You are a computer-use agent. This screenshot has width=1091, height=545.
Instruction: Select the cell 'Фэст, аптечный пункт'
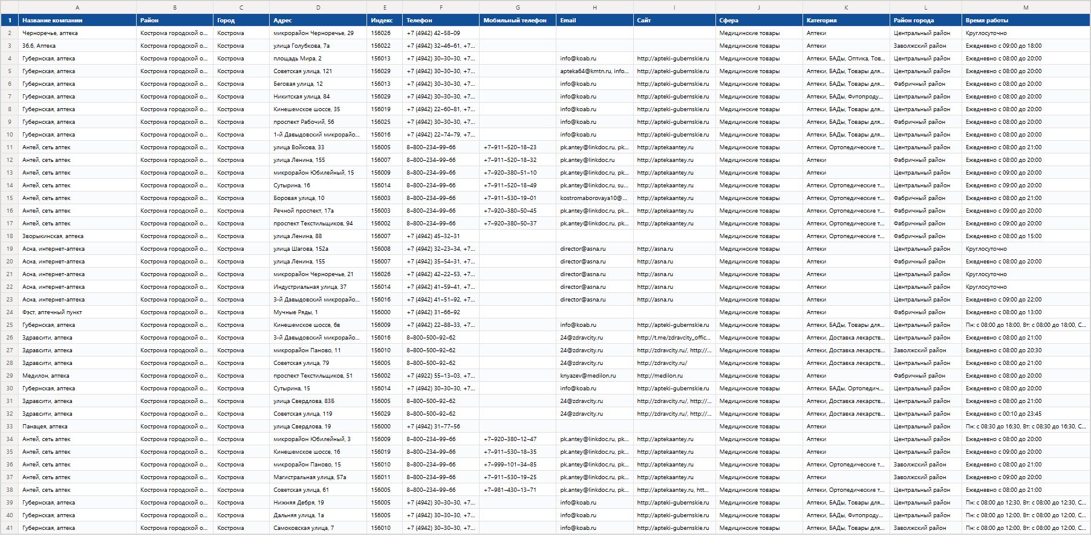[x=77, y=312]
